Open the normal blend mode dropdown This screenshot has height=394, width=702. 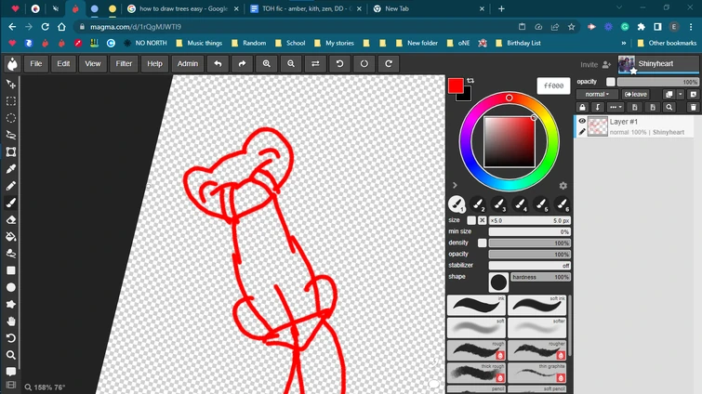coord(597,95)
